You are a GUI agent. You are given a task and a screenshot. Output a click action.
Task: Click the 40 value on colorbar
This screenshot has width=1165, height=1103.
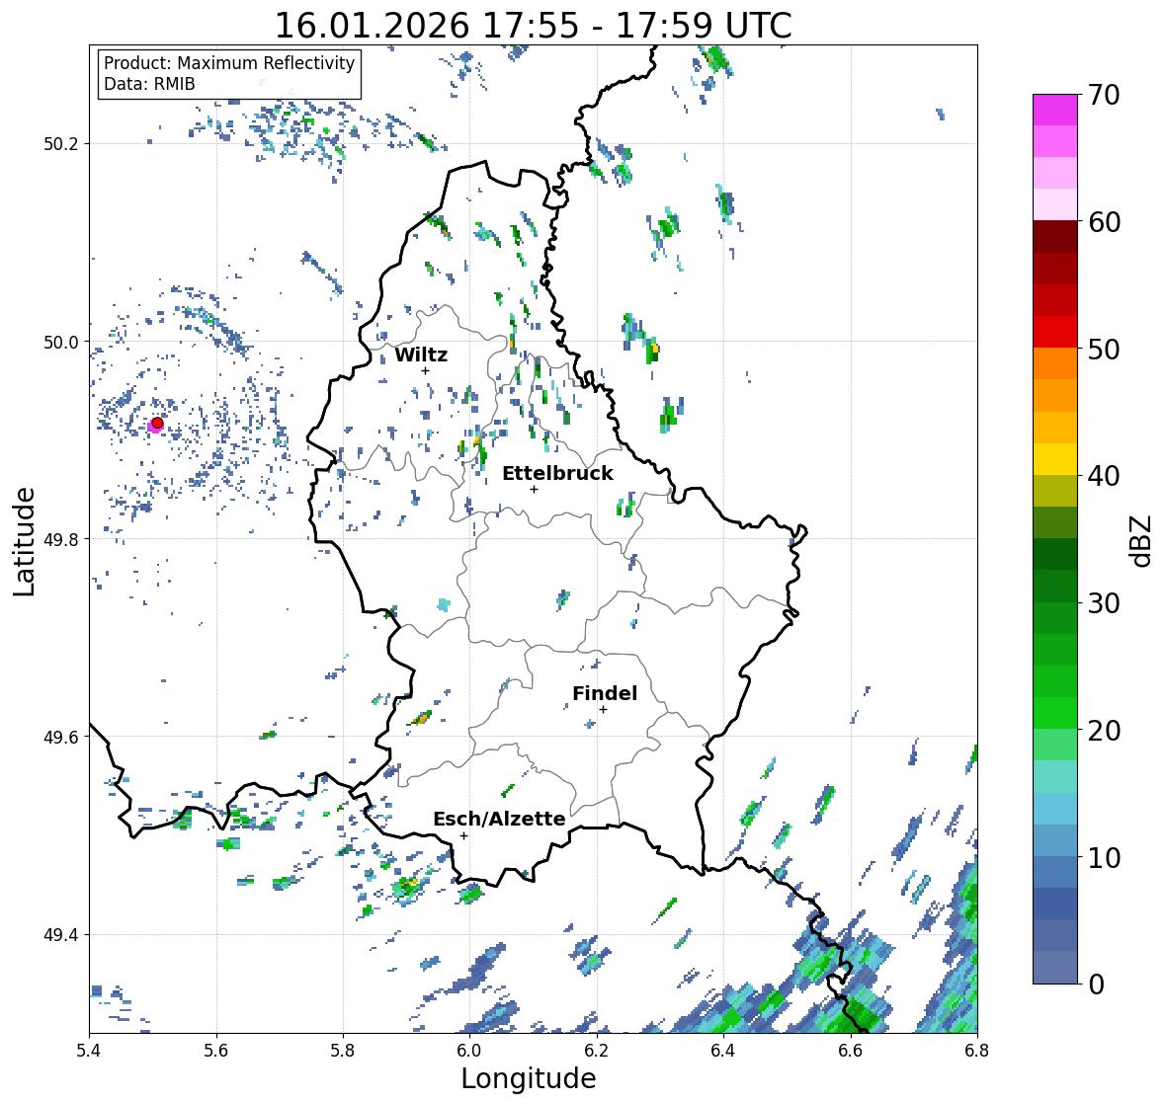pos(1104,476)
